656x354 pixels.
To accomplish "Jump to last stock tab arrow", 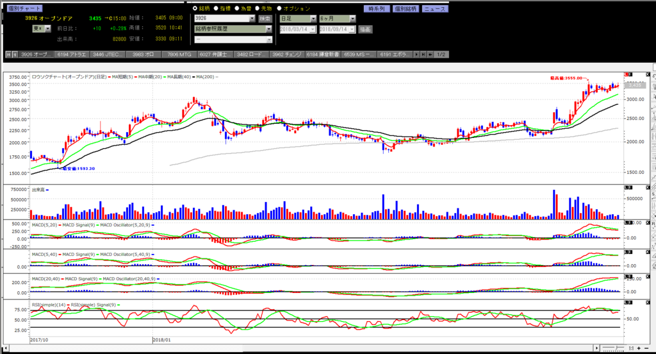I will 423,55.
